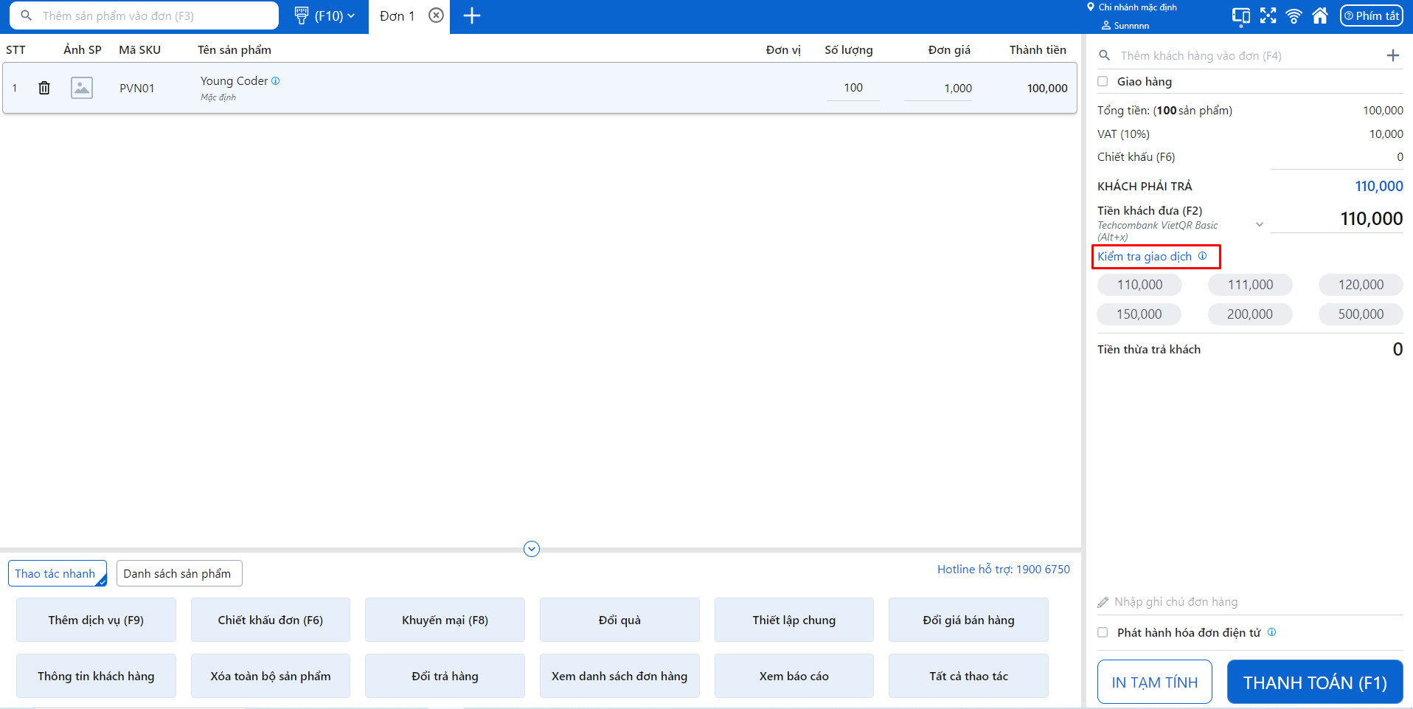This screenshot has height=709, width=1413.
Task: Open the barcode scanner (F10) icon
Action: (301, 15)
